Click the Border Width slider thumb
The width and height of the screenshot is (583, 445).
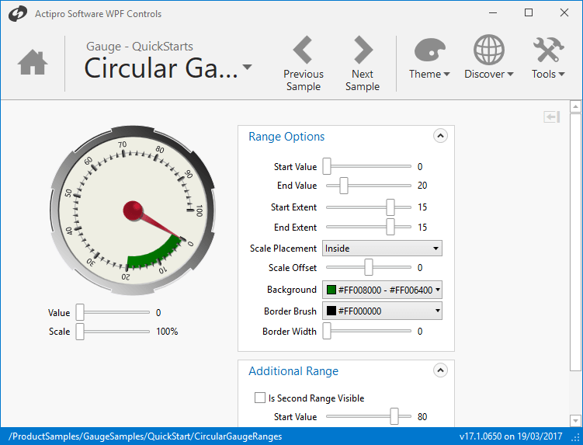[x=327, y=331]
